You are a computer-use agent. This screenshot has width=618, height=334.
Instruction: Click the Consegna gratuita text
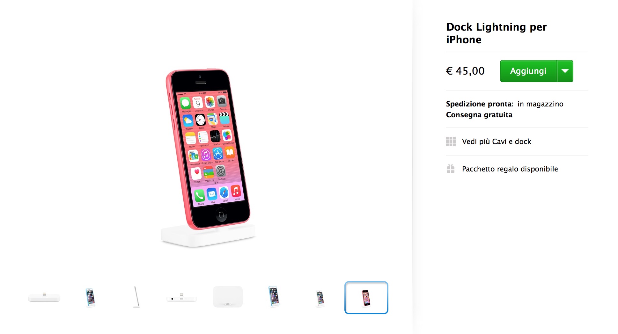click(x=479, y=115)
